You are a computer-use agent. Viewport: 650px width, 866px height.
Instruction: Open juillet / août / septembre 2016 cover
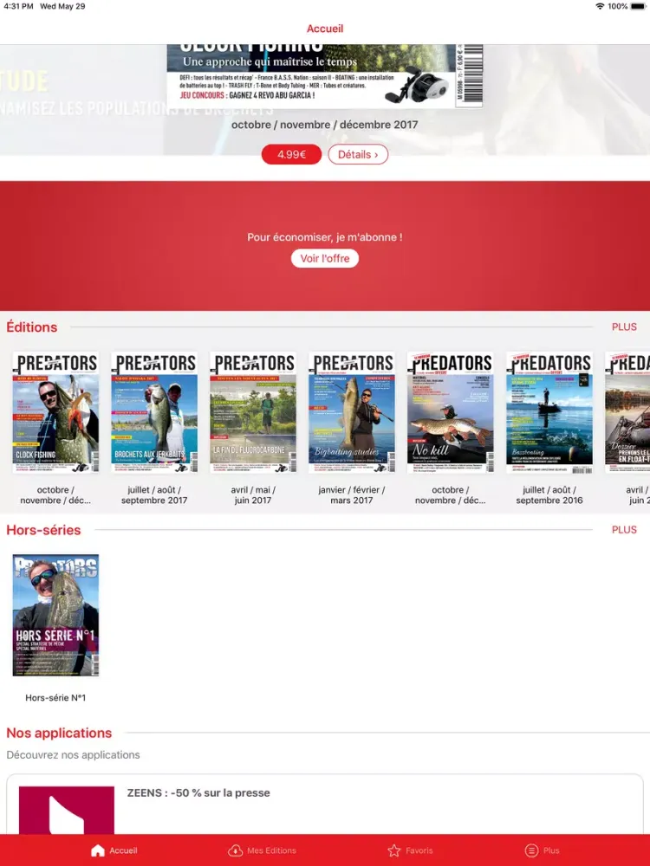[x=549, y=412]
